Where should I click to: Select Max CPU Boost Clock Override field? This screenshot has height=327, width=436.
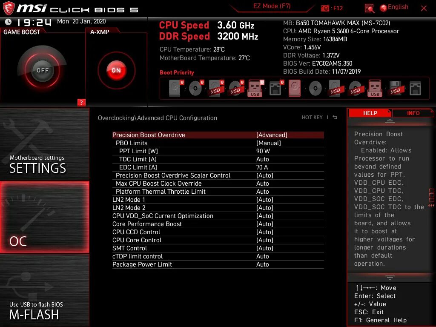(x=218, y=184)
